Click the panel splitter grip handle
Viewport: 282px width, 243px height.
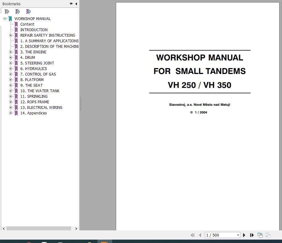(x=81, y=104)
